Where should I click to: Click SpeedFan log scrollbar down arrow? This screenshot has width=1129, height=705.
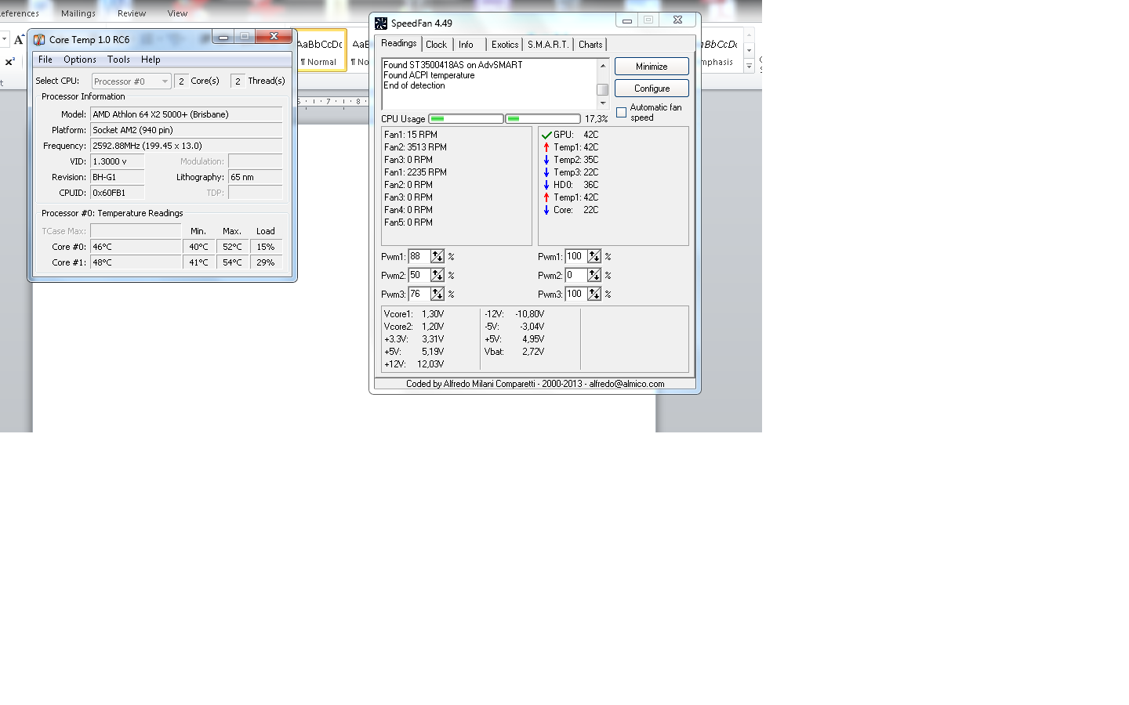pos(603,103)
